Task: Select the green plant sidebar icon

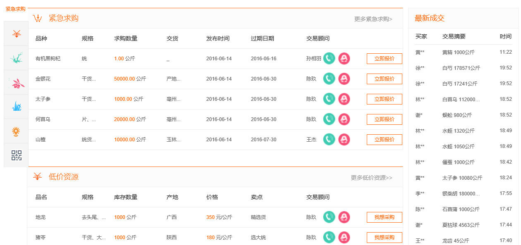Action: point(16,58)
